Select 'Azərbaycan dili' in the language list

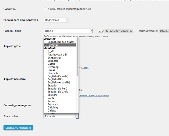coord(57,54)
